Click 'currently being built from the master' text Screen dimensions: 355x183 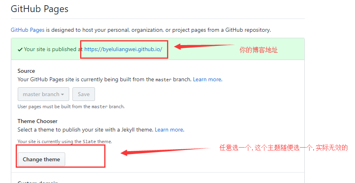point(105,79)
